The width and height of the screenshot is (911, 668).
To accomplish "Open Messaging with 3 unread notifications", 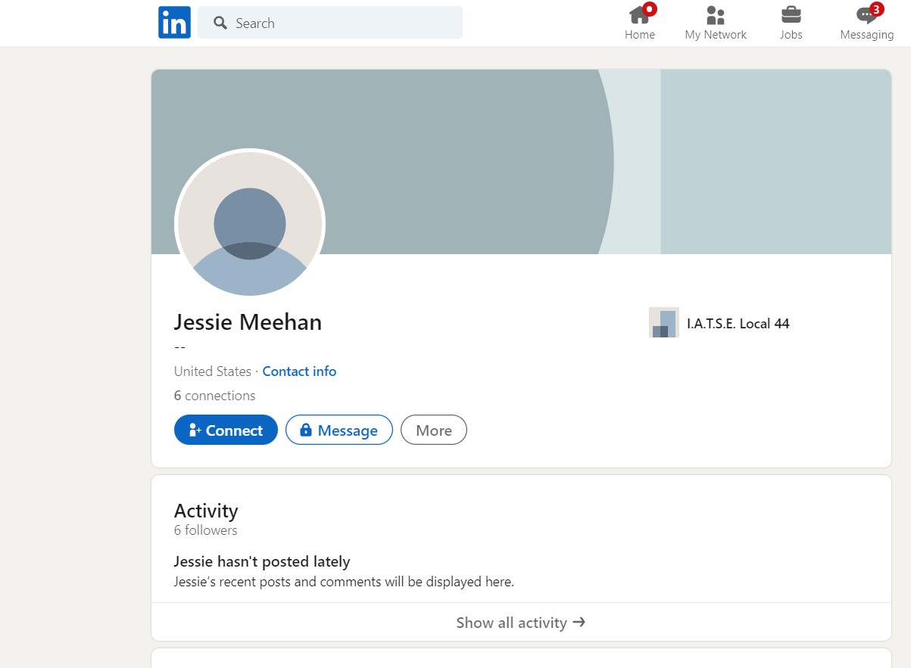I will pyautogui.click(x=866, y=23).
